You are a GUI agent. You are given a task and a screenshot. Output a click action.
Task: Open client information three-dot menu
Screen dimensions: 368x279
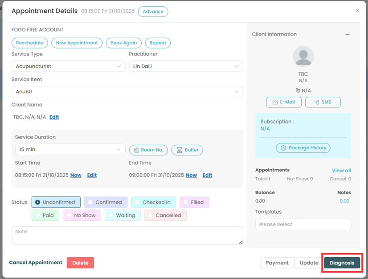coord(348,35)
